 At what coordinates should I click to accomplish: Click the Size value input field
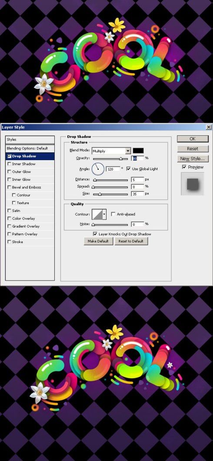(138, 194)
